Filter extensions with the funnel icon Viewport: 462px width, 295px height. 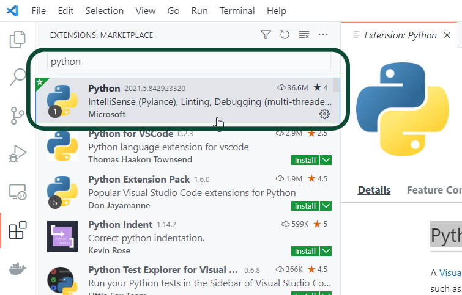click(266, 35)
